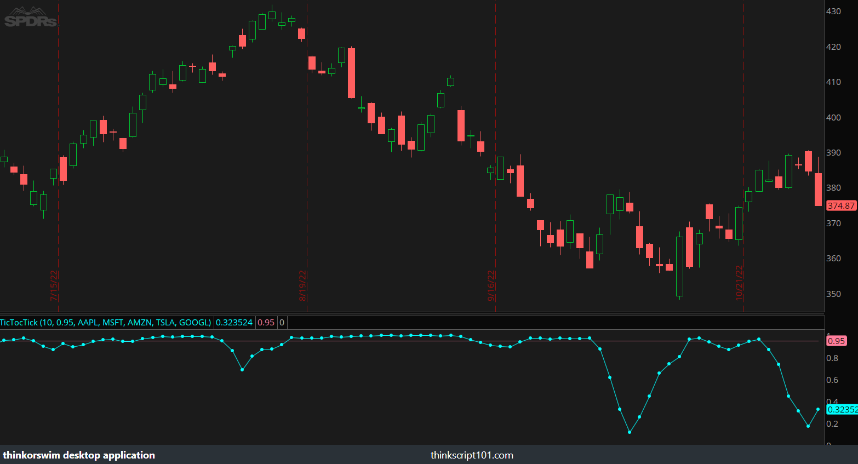Click the 0.8 lower study axis label
Screen dimensions: 858x464
(832, 358)
